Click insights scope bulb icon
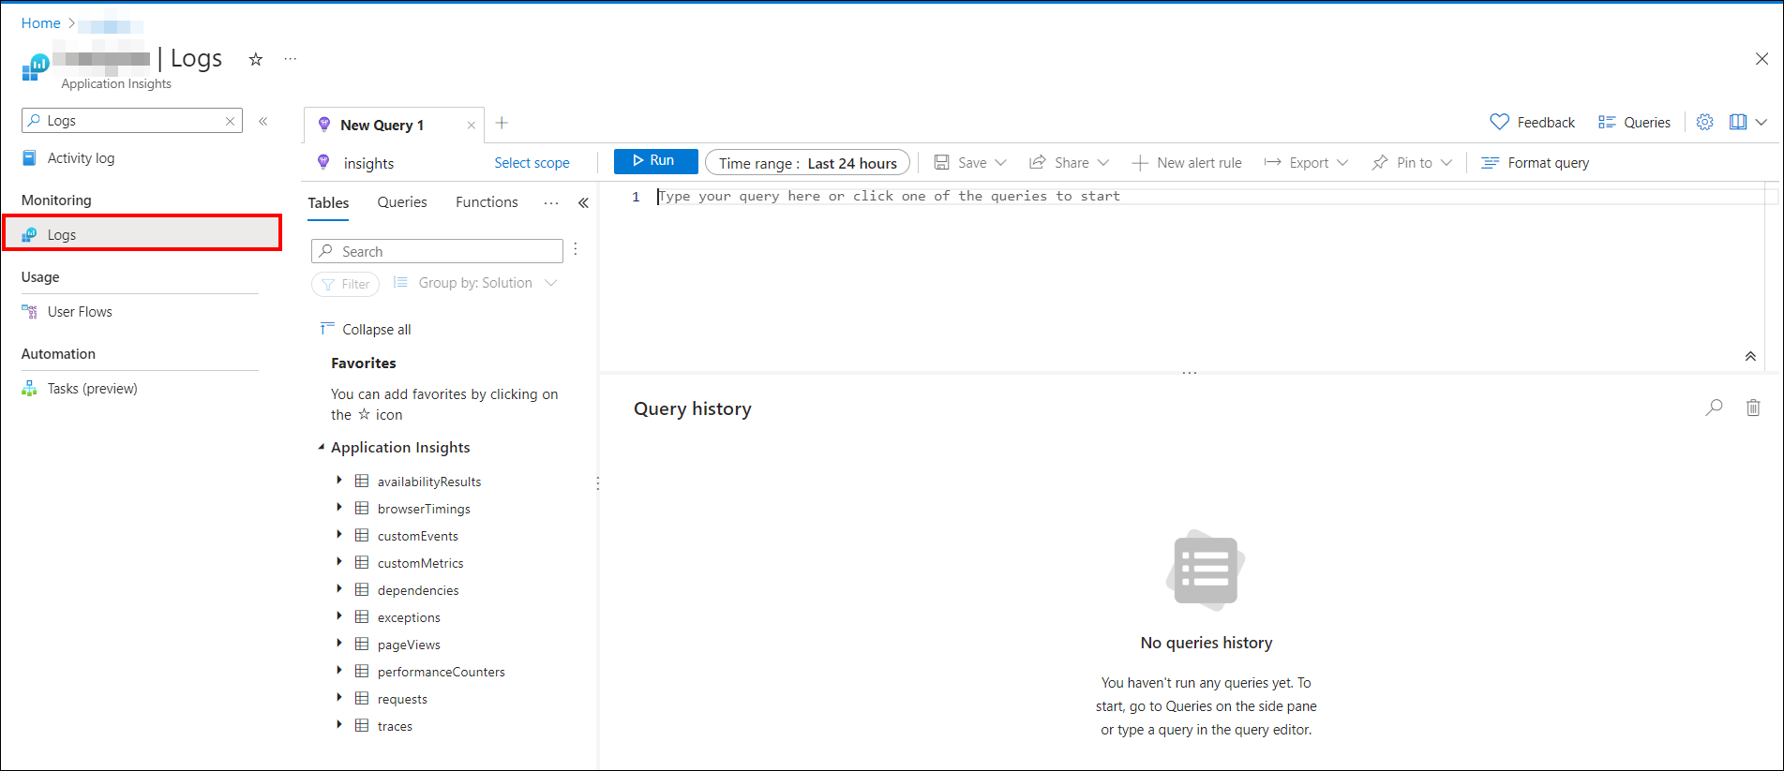The width and height of the screenshot is (1784, 771). (x=323, y=162)
